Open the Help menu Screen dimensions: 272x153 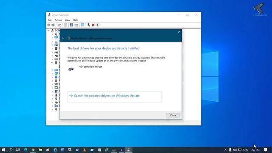(x=76, y=20)
